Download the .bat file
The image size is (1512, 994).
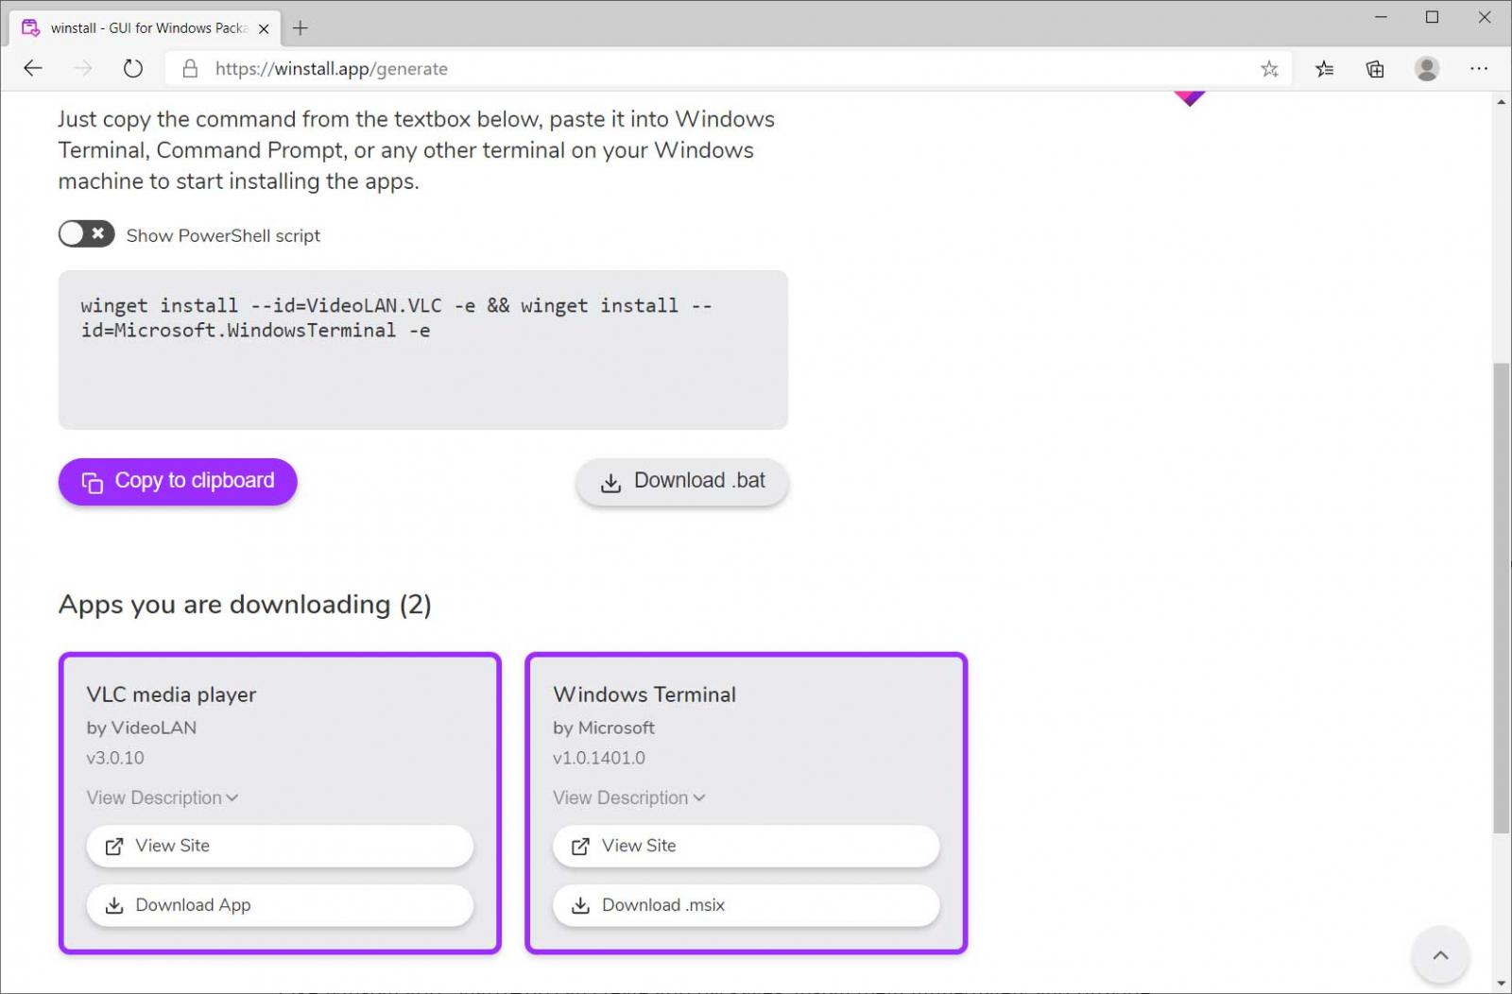point(682,482)
